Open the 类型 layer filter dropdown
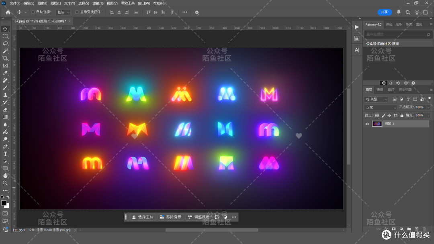 (x=377, y=99)
